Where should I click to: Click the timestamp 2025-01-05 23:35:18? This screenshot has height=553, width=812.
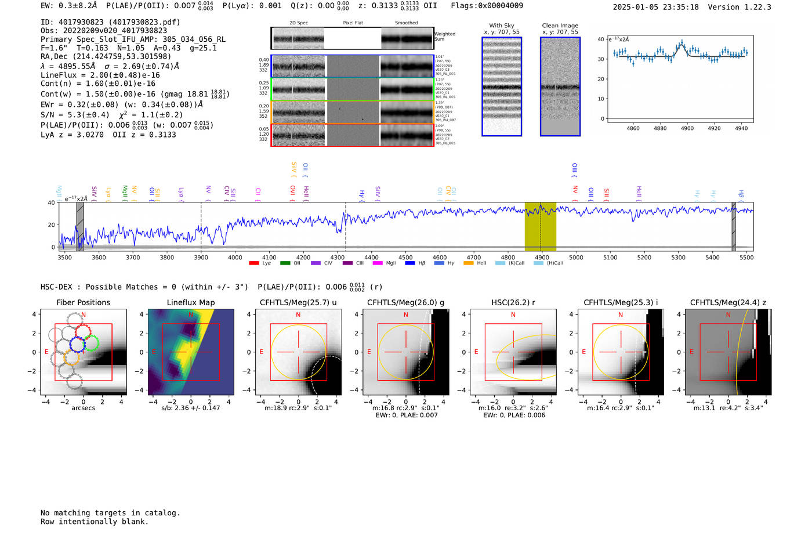point(656,7)
